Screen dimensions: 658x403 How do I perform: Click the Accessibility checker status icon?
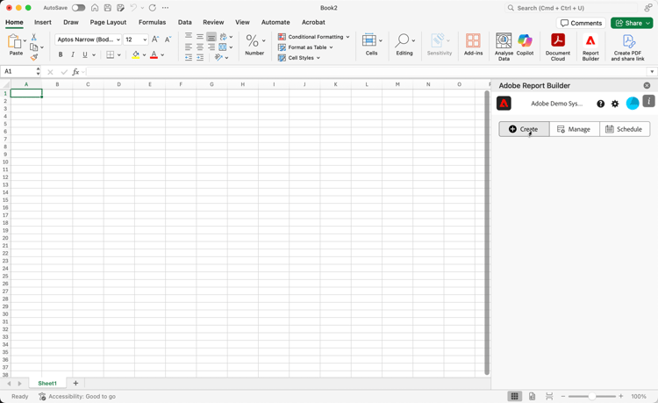coord(42,396)
